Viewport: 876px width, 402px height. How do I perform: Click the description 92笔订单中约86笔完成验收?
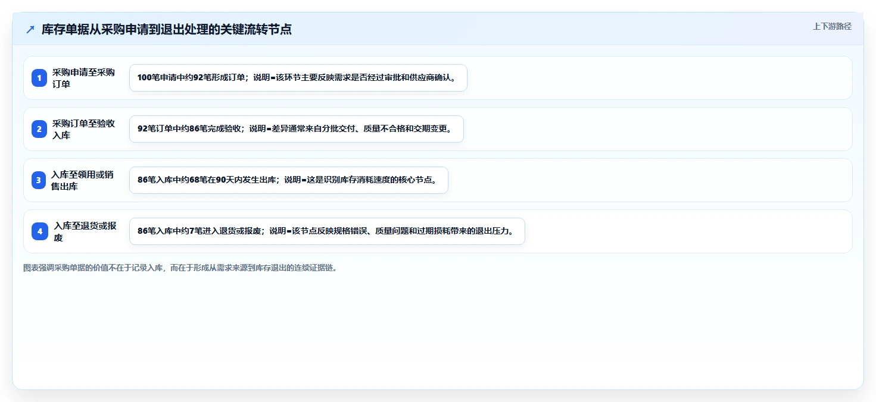297,129
